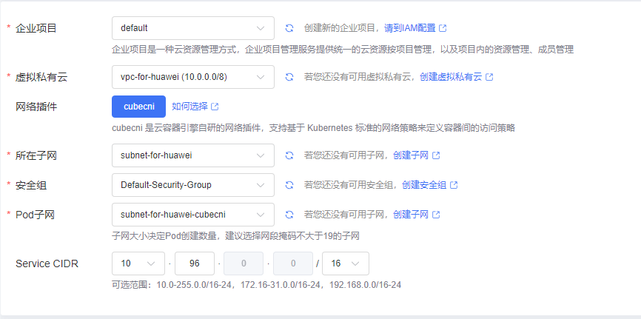Click the 所在子网 field label
641x319 pixels.
(36, 155)
